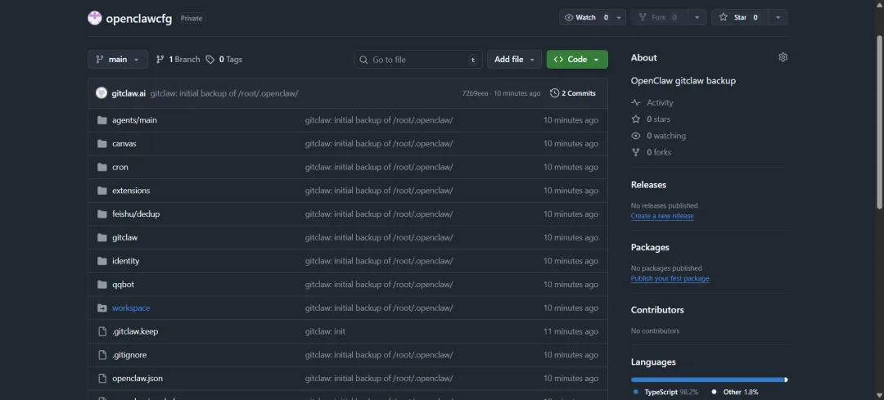Click the extensions folder icon
The width and height of the screenshot is (884, 400).
(102, 191)
